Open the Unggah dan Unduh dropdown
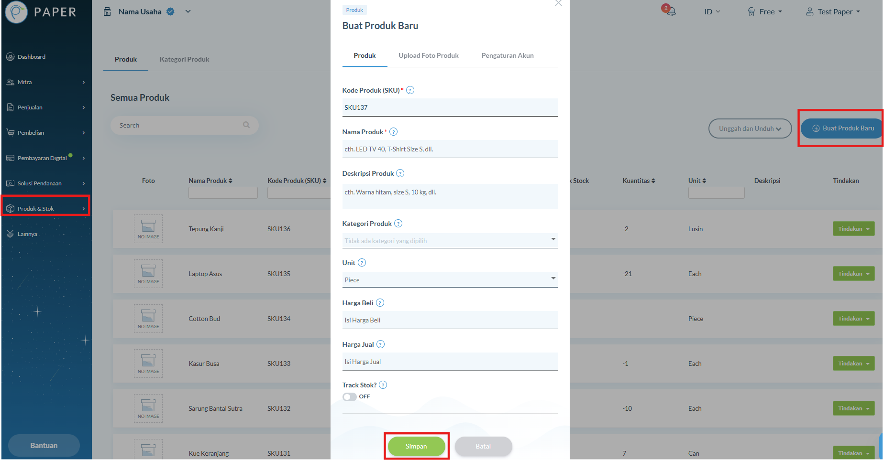 click(x=750, y=128)
